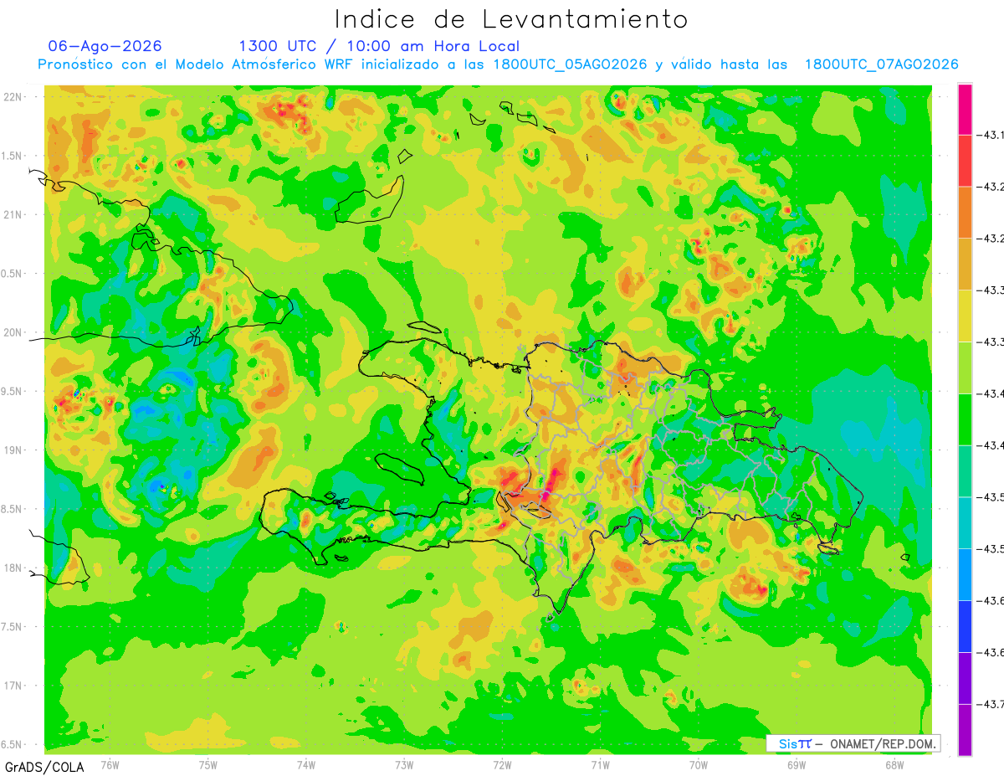Click the '73W' longitude label
This screenshot has height=776, width=1004.
(x=404, y=764)
